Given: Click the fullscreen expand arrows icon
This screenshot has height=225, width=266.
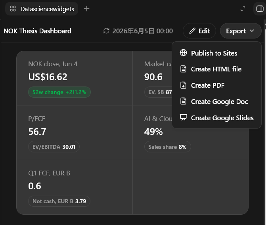Looking at the screenshot, I should 243,9.
